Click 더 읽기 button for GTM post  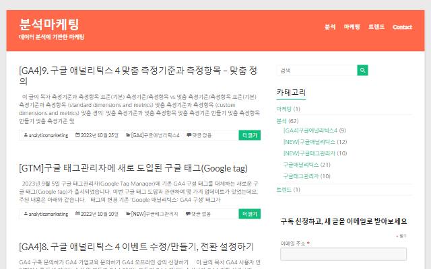click(249, 214)
